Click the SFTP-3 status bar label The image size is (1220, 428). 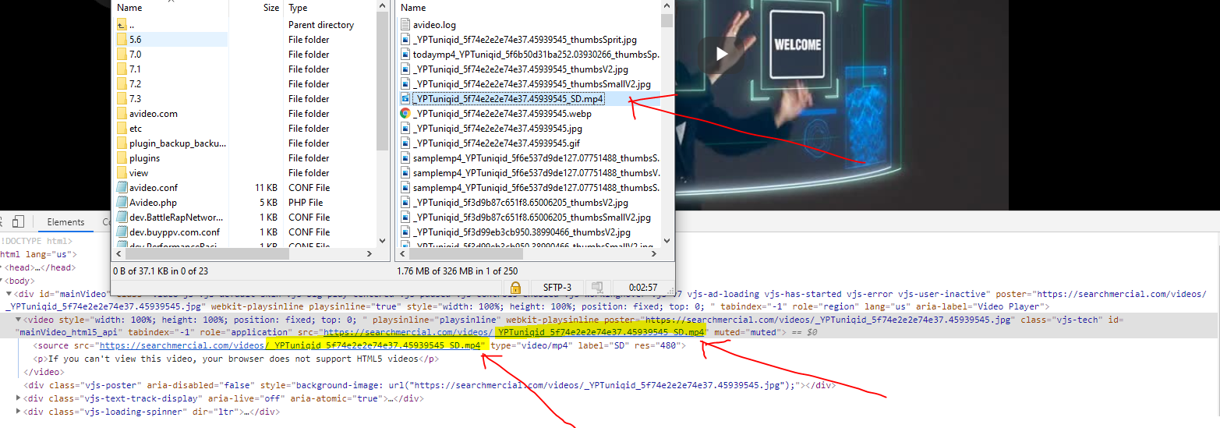click(557, 288)
